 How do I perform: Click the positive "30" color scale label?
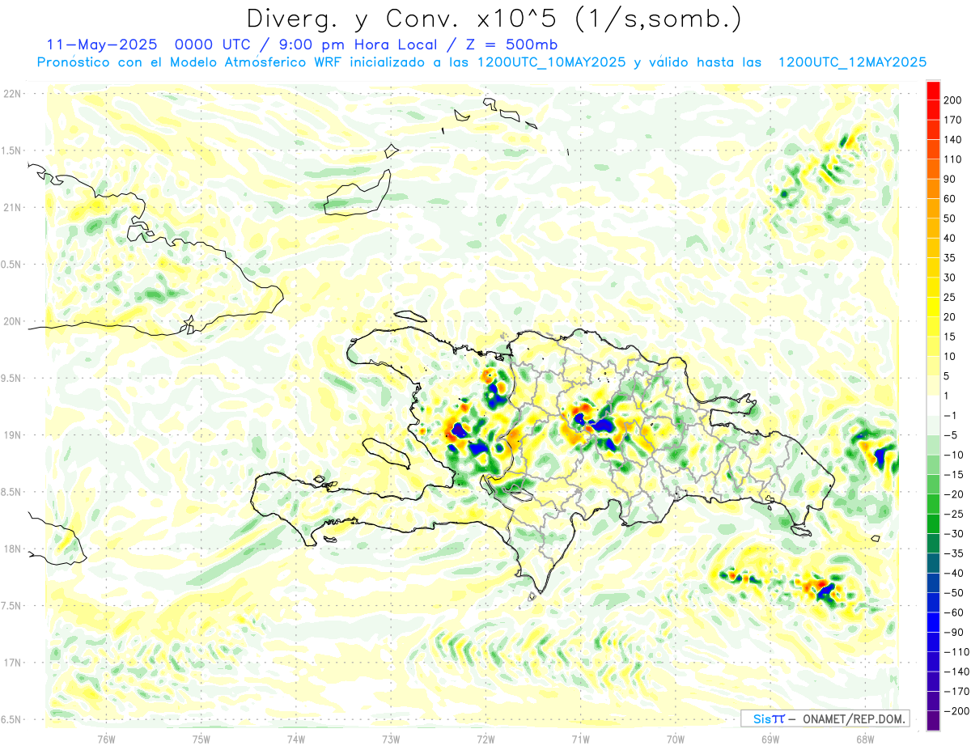click(950, 278)
